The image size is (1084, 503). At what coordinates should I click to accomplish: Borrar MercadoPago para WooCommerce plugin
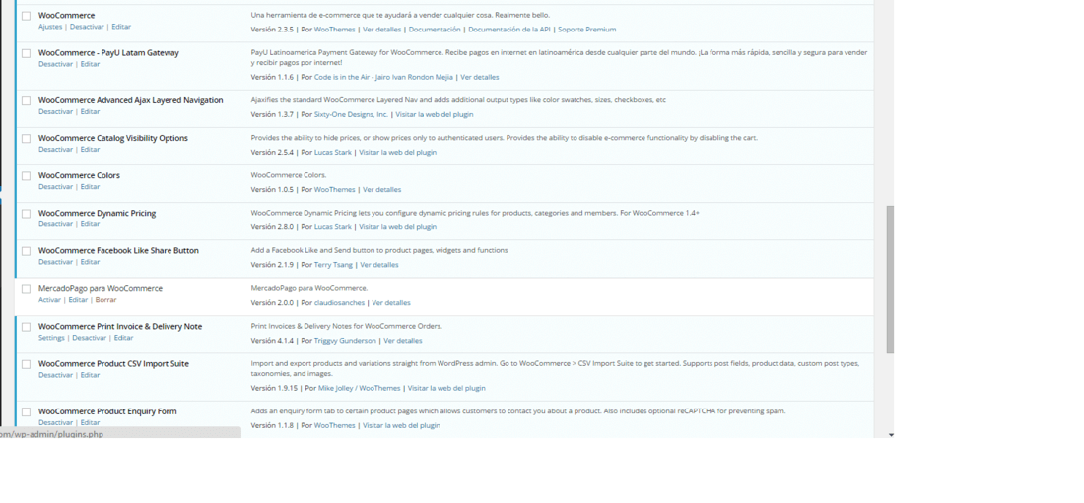105,300
